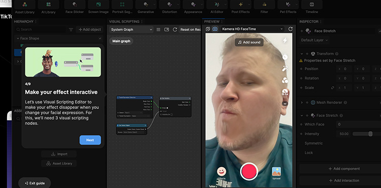The width and height of the screenshot is (381, 188).
Task: Open the System Graph dropdown
Action: point(131,29)
